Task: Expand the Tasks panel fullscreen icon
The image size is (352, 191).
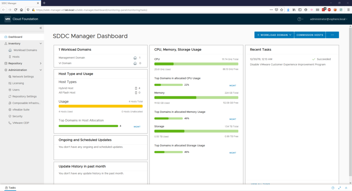Action: (339, 188)
